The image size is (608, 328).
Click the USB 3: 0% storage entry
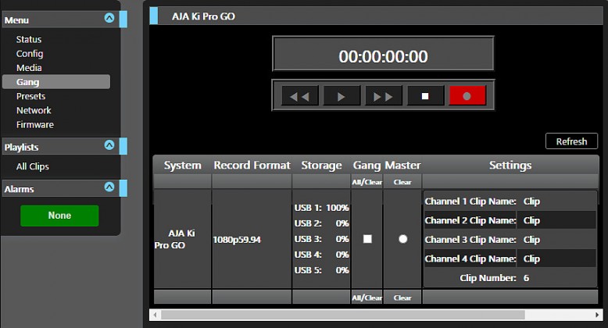pos(321,239)
